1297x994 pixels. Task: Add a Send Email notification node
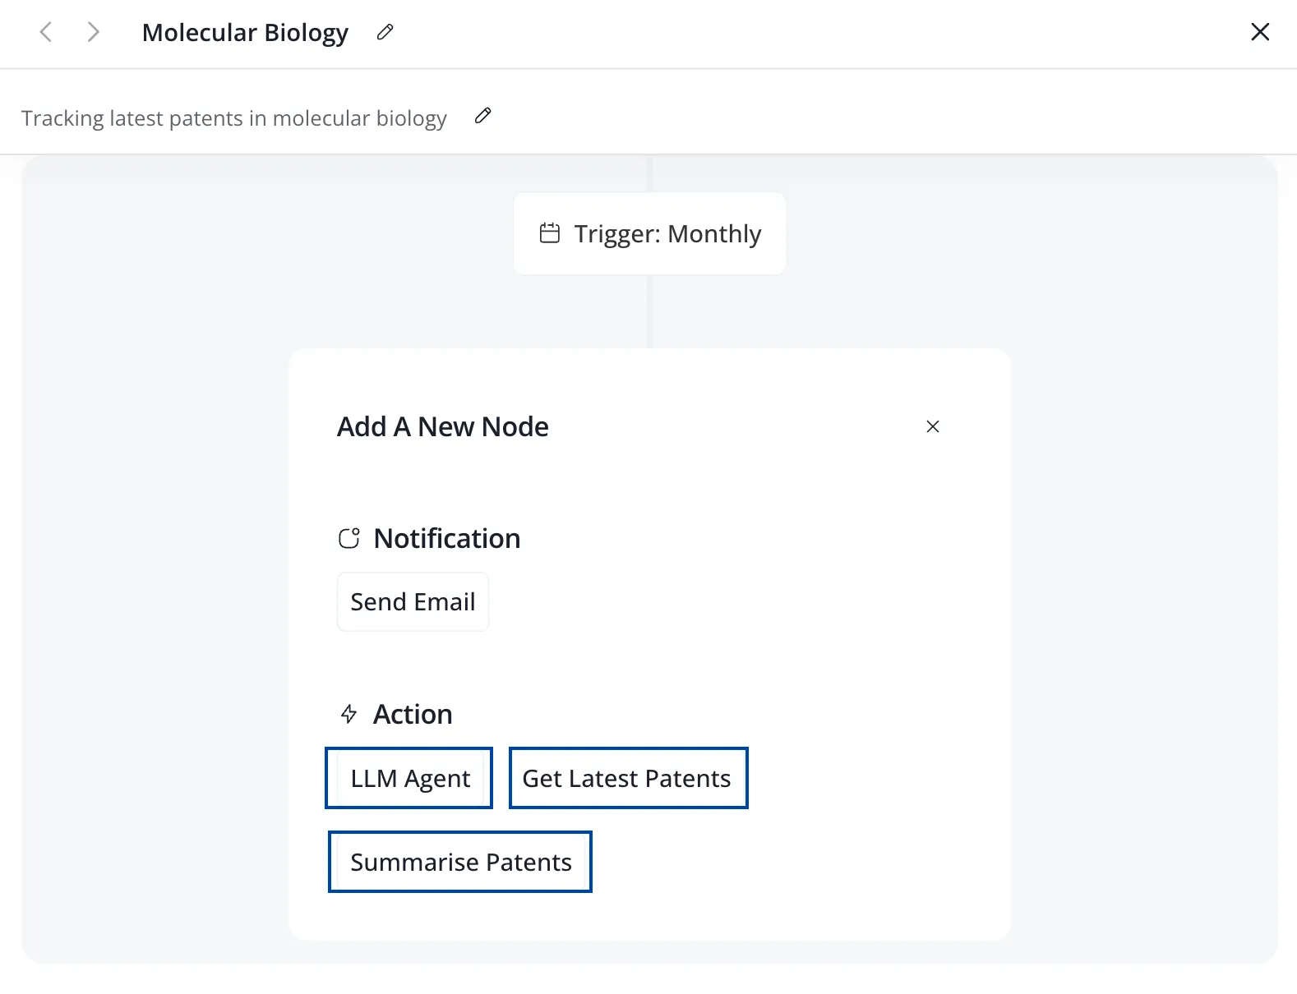[x=413, y=602]
